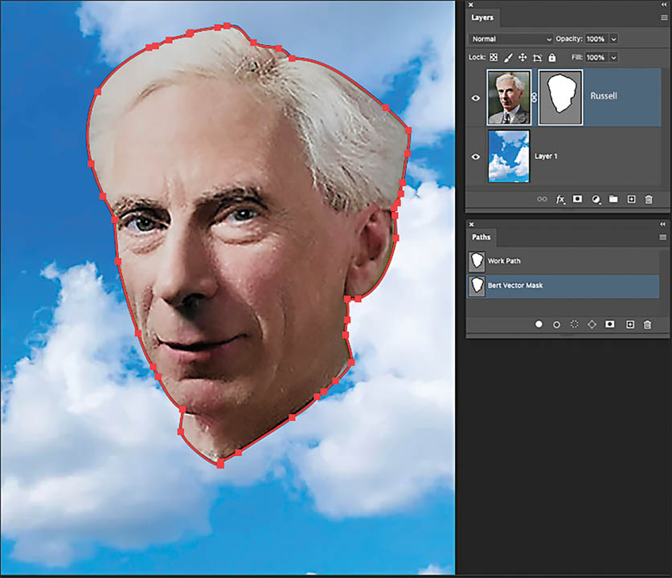Create new fill or adjustment layer
Viewport: 672px width, 578px height.
[596, 199]
